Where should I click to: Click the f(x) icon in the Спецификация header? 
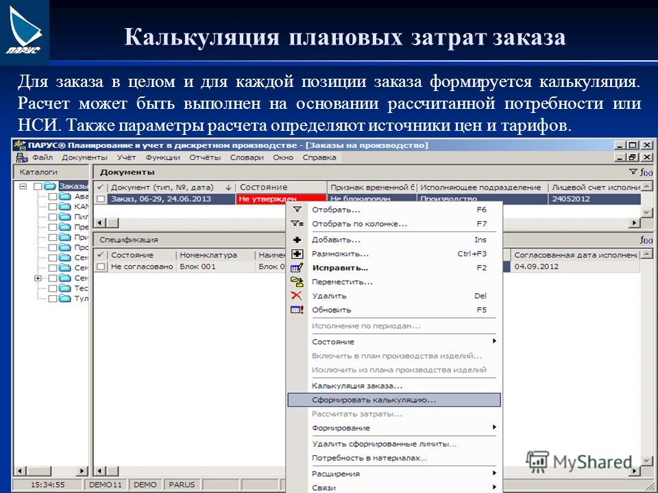click(646, 240)
